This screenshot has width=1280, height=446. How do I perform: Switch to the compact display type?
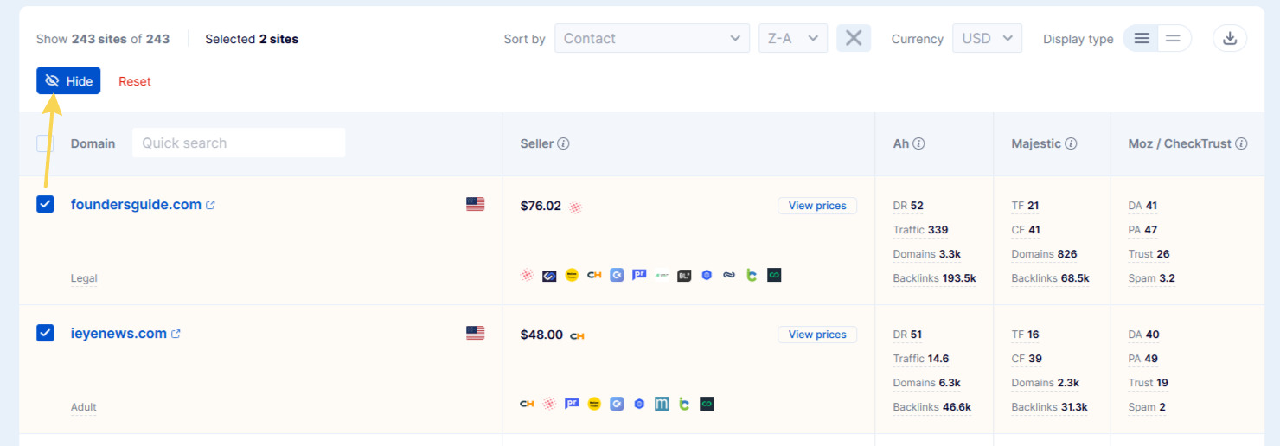click(x=1174, y=38)
